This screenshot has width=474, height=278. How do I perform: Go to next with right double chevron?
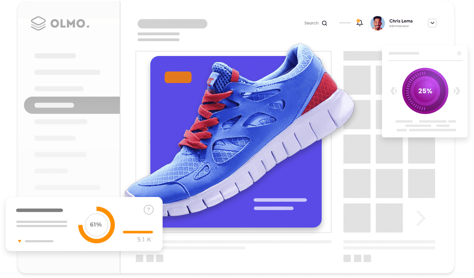point(457,91)
